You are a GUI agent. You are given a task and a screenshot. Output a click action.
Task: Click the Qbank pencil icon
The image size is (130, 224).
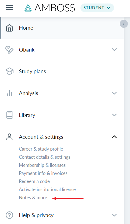click(9, 50)
